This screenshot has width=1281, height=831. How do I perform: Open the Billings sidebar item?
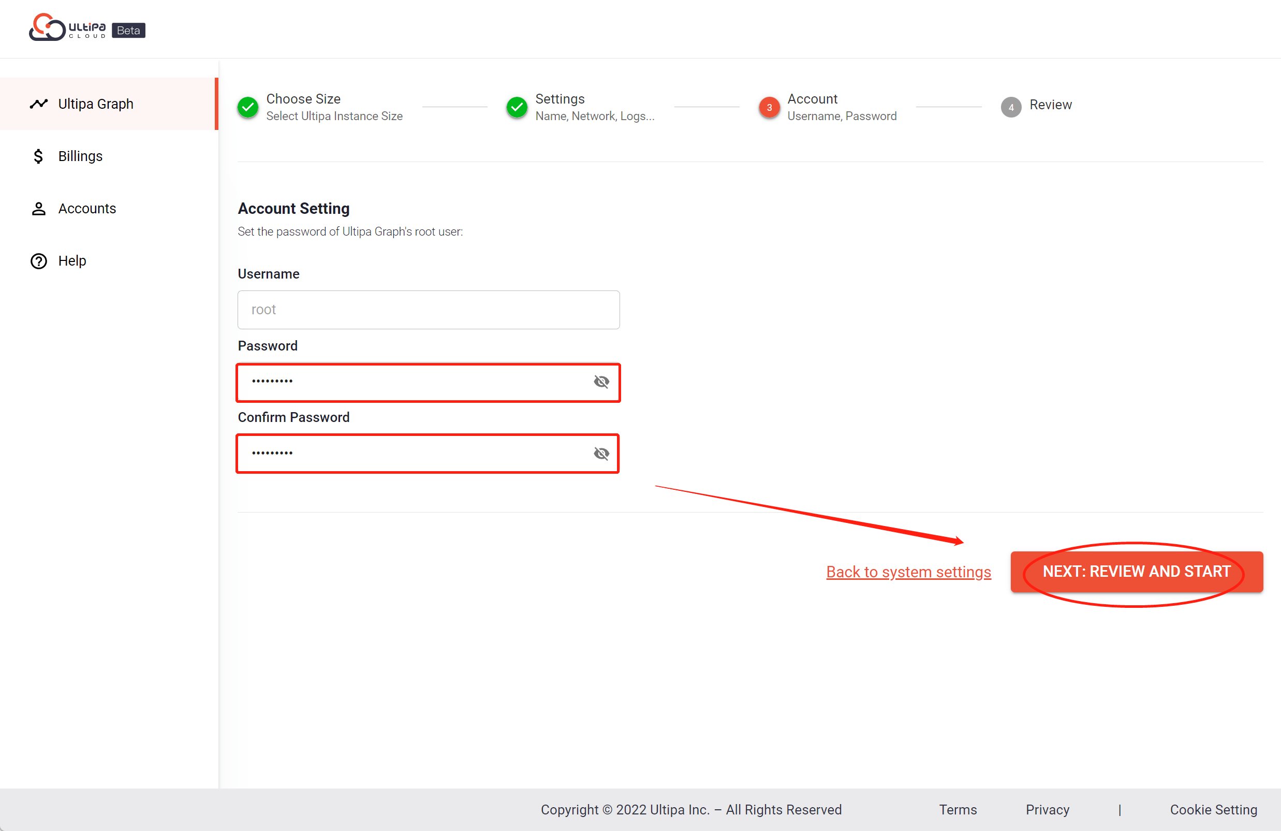[108, 156]
